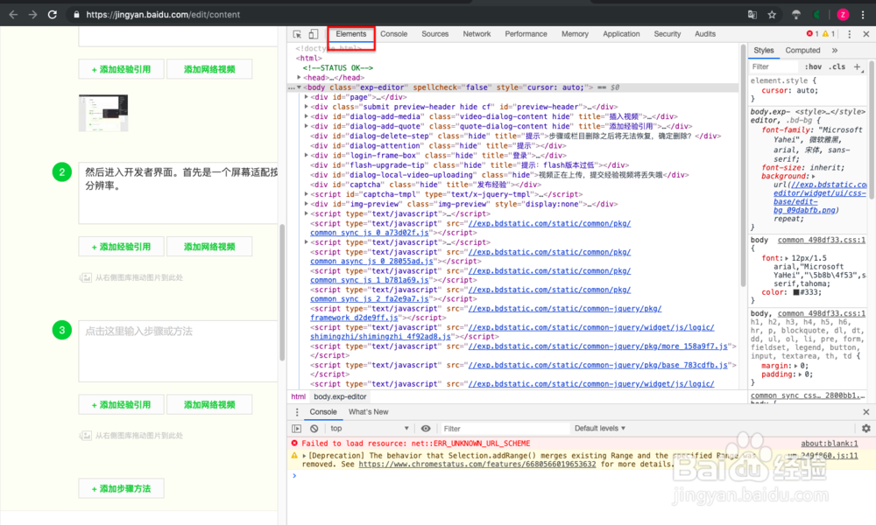
Task: Add a new style rule plus icon
Action: [x=858, y=66]
